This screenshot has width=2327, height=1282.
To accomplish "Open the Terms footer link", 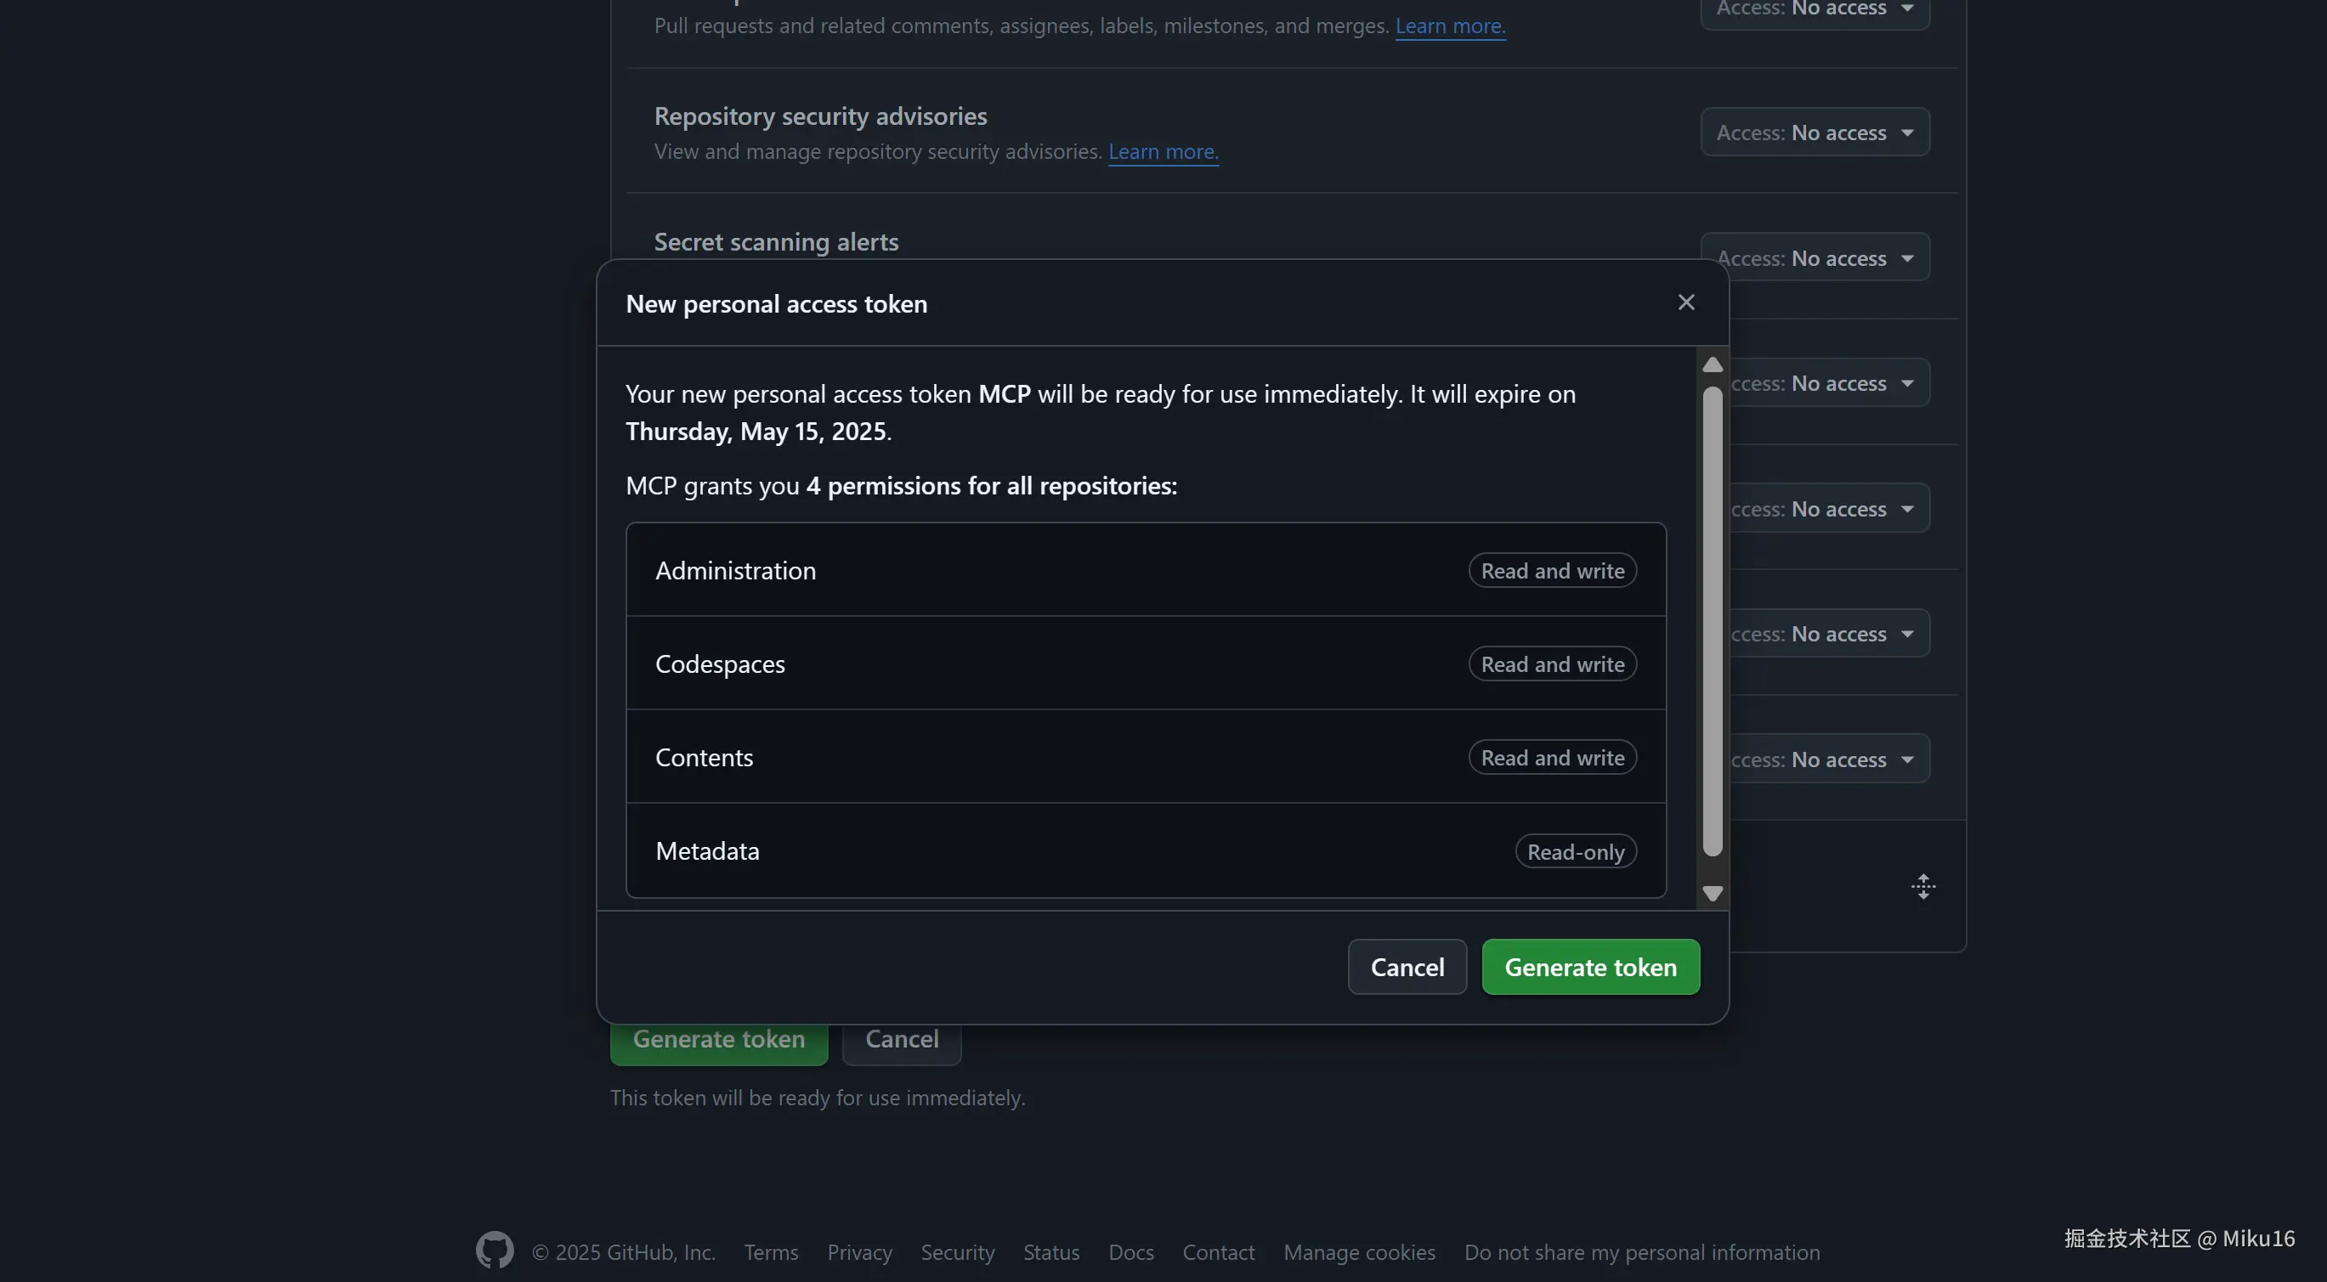I will point(772,1252).
